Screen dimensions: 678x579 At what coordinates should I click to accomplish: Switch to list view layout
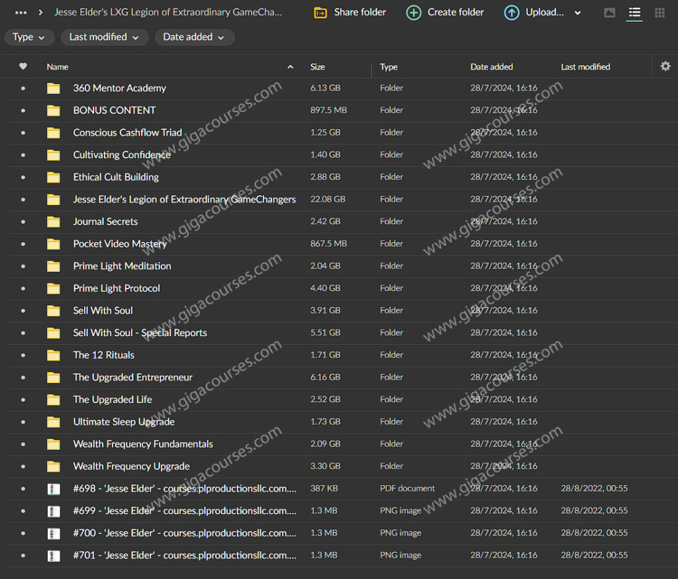(x=634, y=13)
